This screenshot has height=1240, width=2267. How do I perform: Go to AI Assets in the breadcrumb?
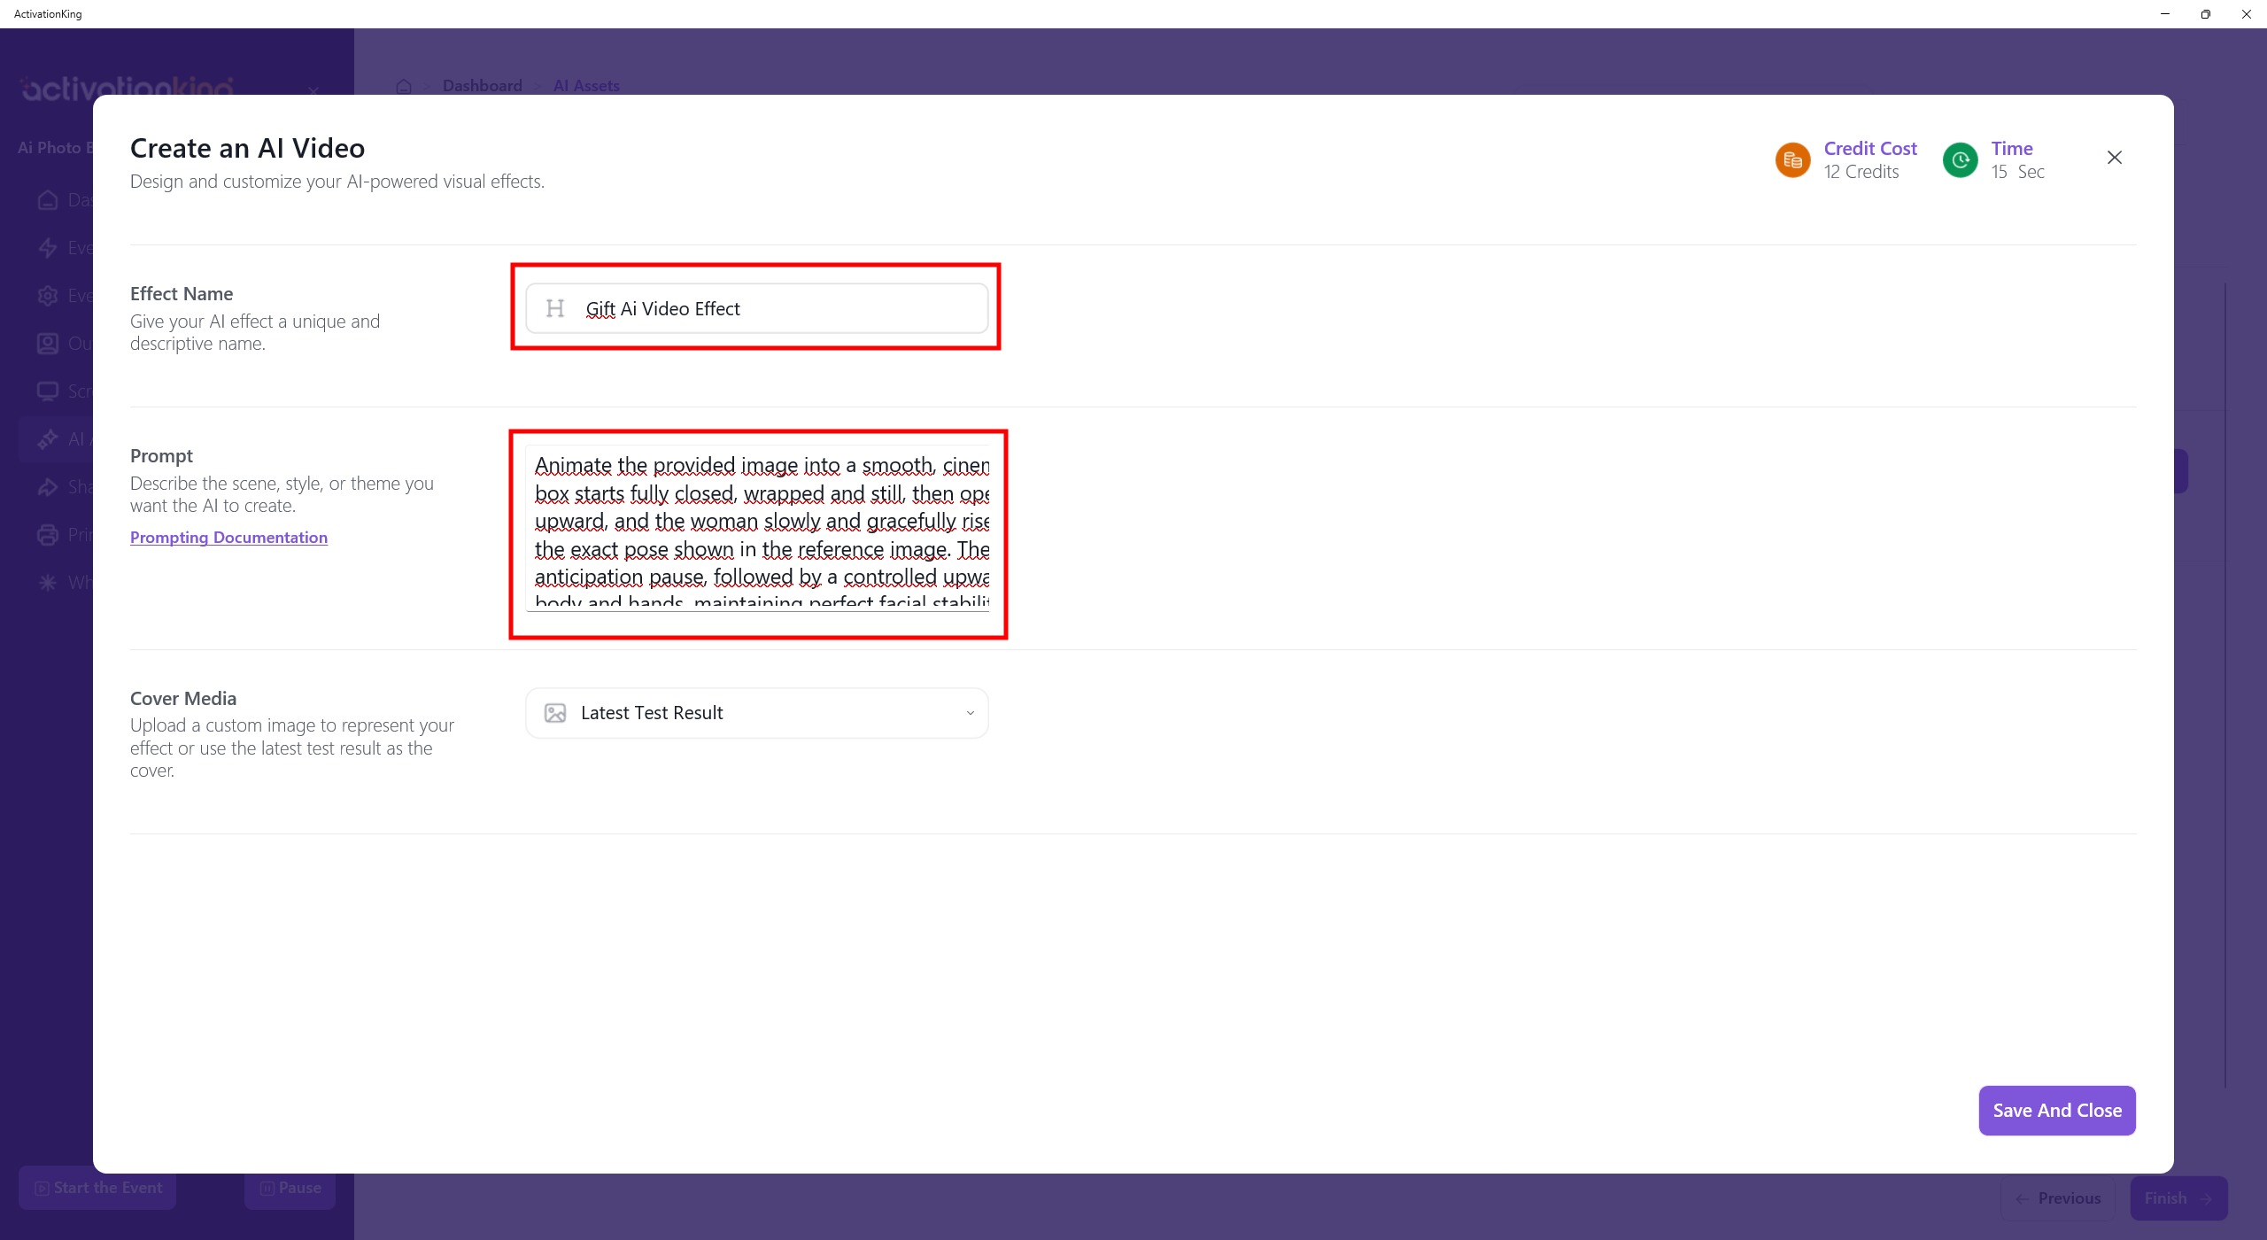pos(586,86)
